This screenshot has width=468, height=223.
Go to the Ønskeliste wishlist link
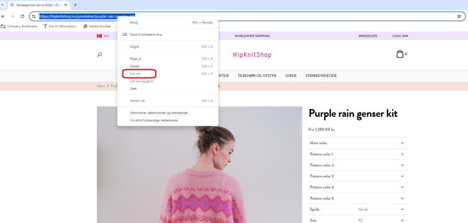click(x=367, y=36)
